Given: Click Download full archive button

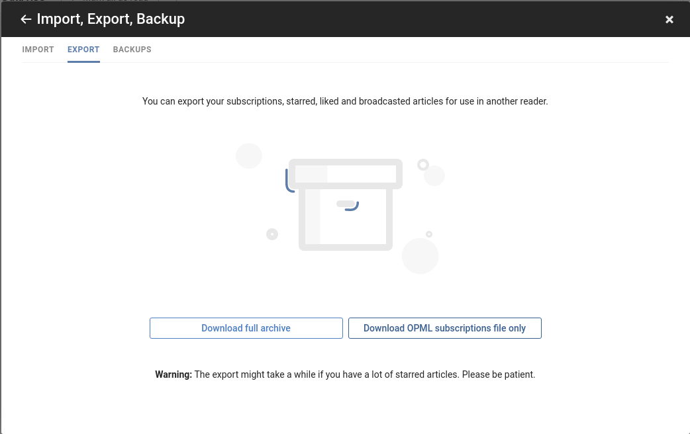Looking at the screenshot, I should [246, 328].
